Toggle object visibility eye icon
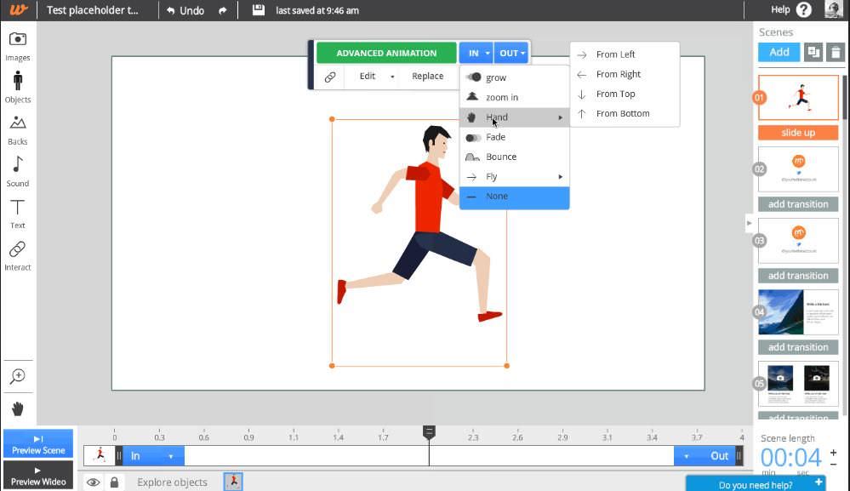This screenshot has width=850, height=491. click(93, 482)
